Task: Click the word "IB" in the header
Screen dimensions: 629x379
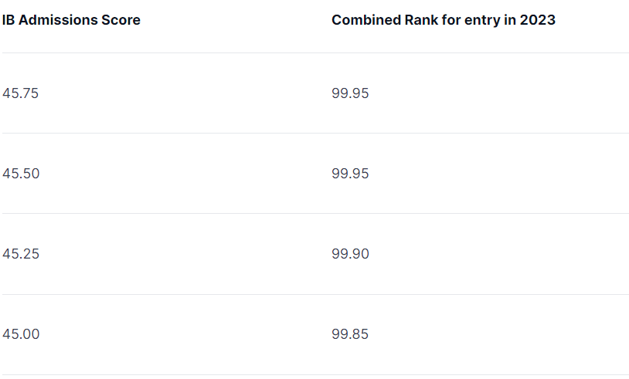Action: 8,20
